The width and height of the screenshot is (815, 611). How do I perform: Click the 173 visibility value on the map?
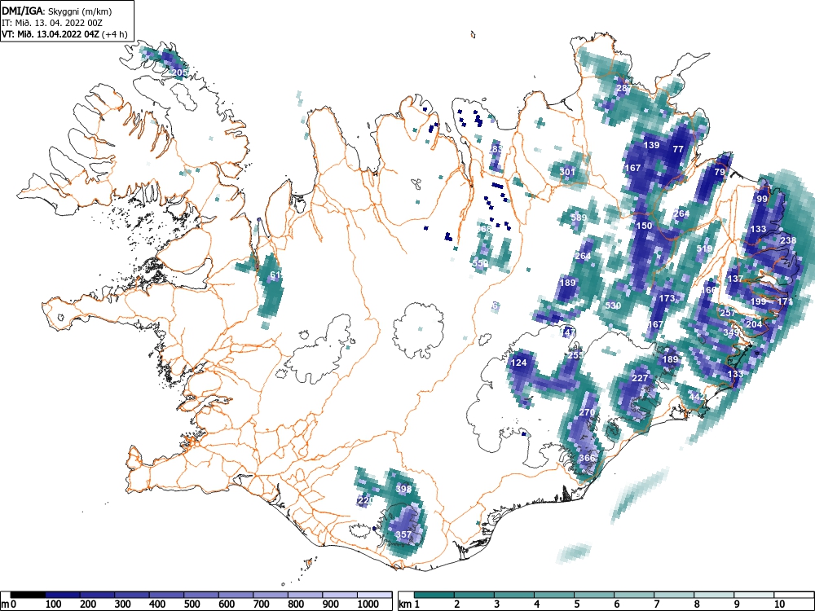[x=667, y=298]
